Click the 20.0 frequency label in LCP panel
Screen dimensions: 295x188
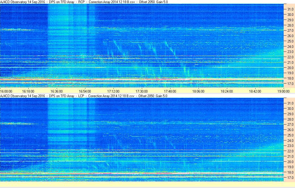(289, 162)
